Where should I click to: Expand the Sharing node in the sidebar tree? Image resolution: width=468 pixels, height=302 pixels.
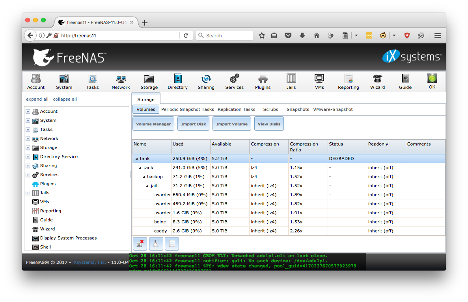(x=28, y=166)
